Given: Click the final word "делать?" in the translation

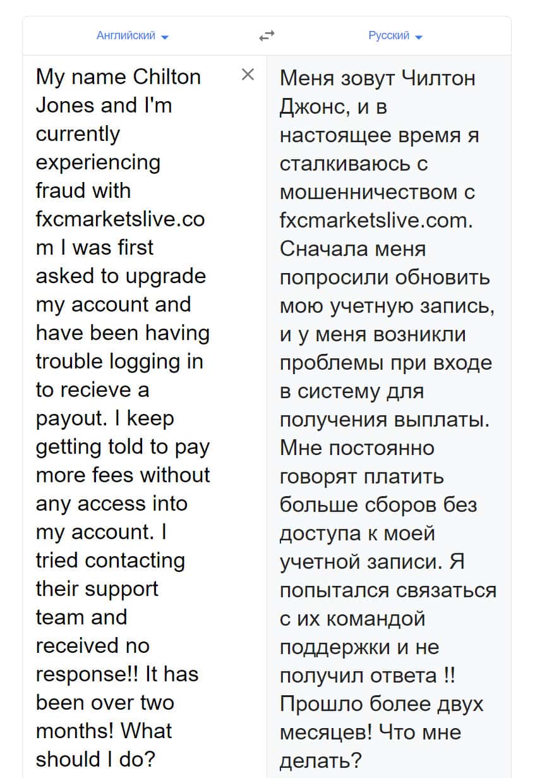Looking at the screenshot, I should pyautogui.click(x=320, y=760).
